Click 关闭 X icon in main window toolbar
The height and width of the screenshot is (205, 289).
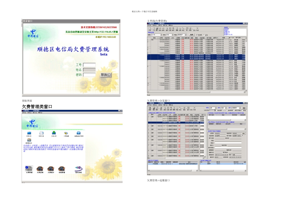197,29
